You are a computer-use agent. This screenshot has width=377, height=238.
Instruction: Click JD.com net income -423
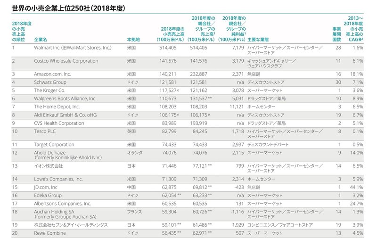(x=238, y=187)
